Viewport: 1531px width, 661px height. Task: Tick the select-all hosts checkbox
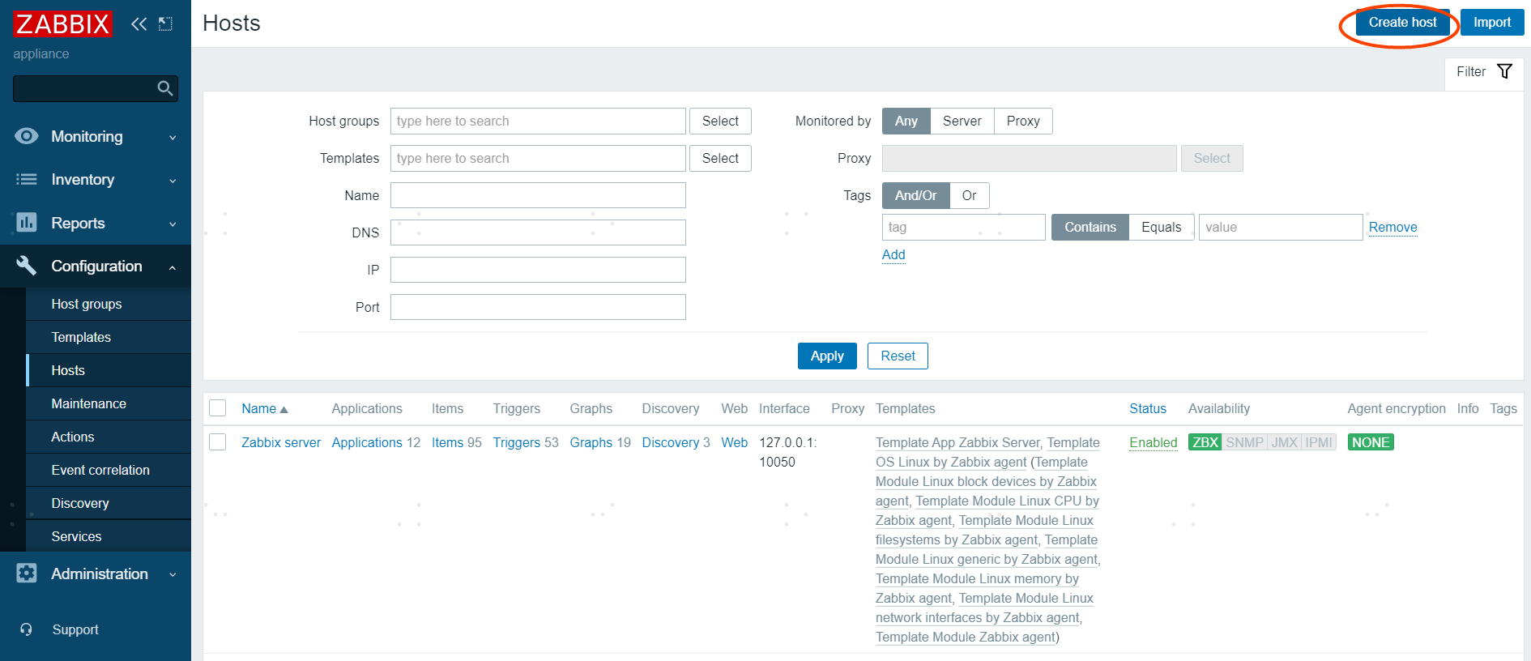pyautogui.click(x=218, y=408)
